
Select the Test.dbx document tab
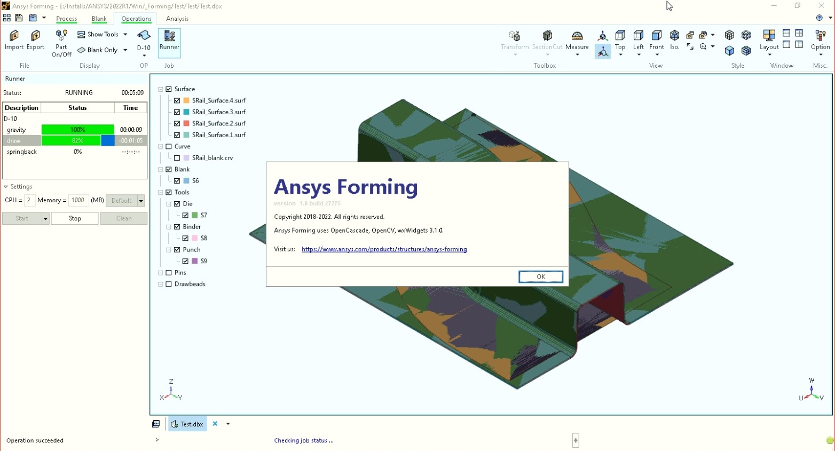point(187,424)
